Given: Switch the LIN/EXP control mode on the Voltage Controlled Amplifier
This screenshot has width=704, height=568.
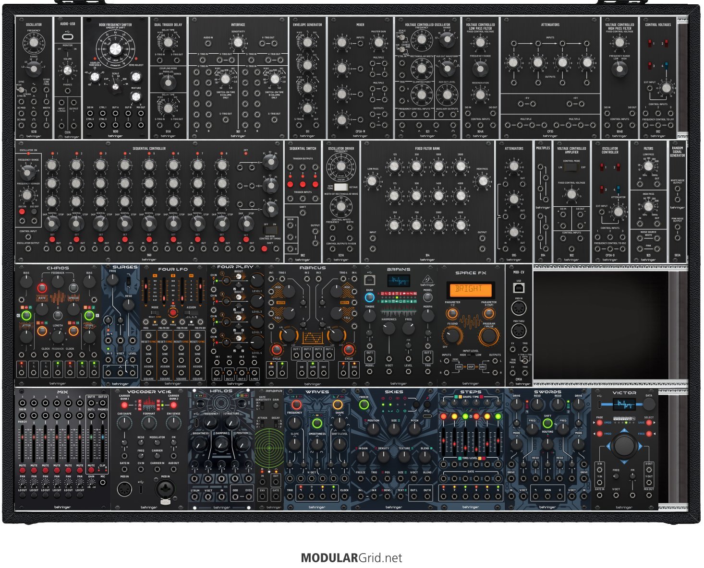Looking at the screenshot, I should (571, 168).
